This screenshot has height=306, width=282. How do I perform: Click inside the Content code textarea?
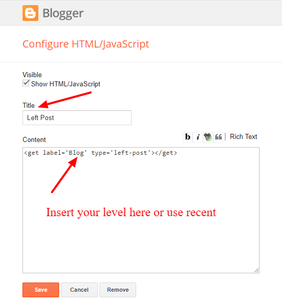click(x=141, y=210)
